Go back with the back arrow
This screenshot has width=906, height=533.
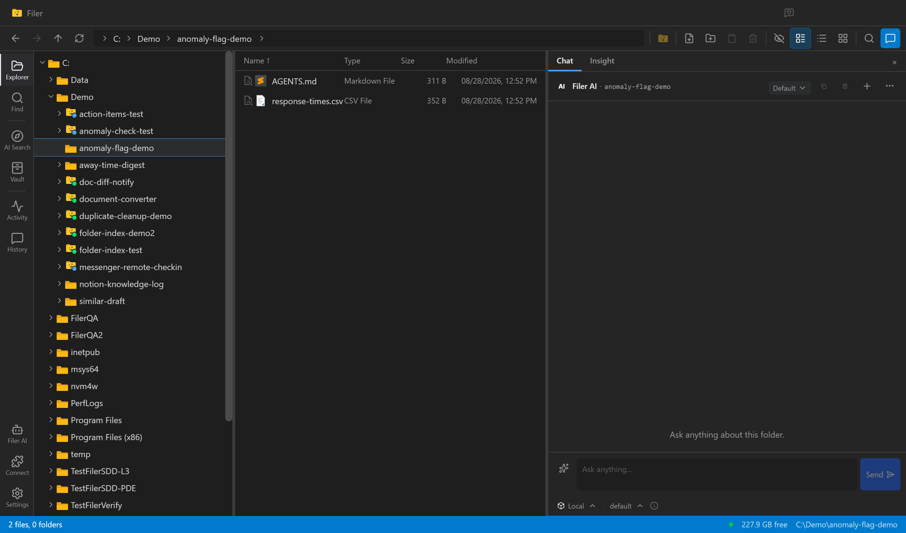tap(16, 39)
